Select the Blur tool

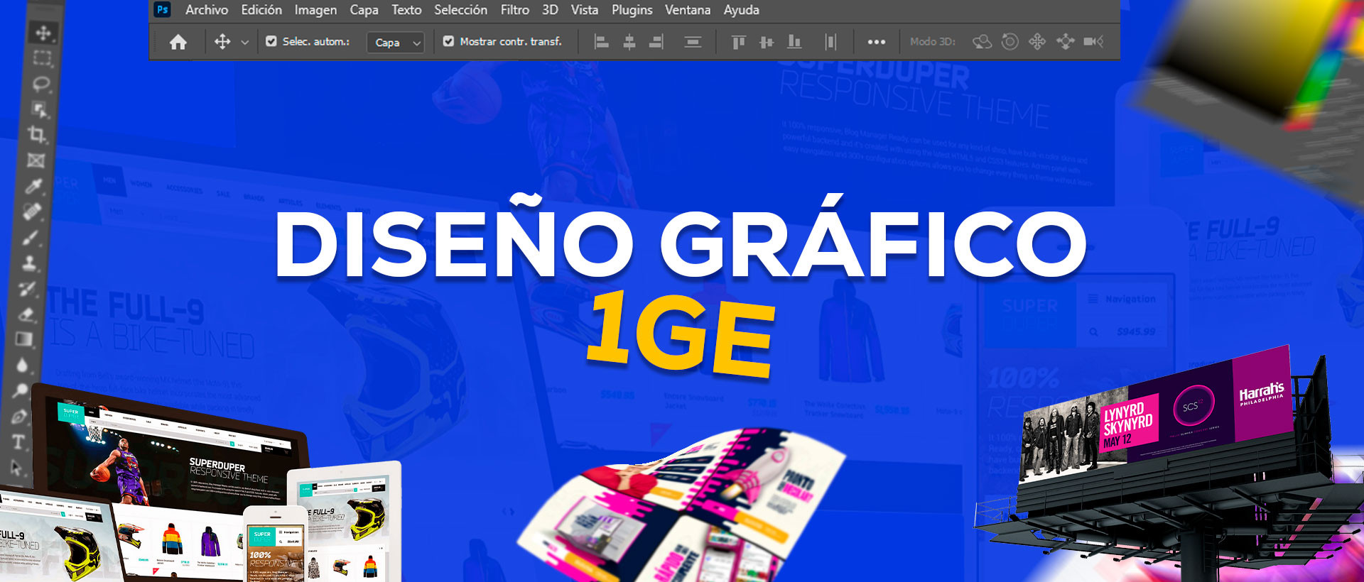pos(23,365)
